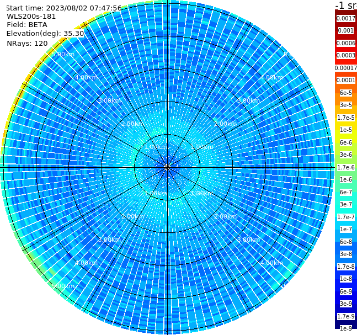Viewport: 357px width, 335px height.
Task: Click the Start time 2023/08/02 07:47:56 label
Action: [x=64, y=8]
